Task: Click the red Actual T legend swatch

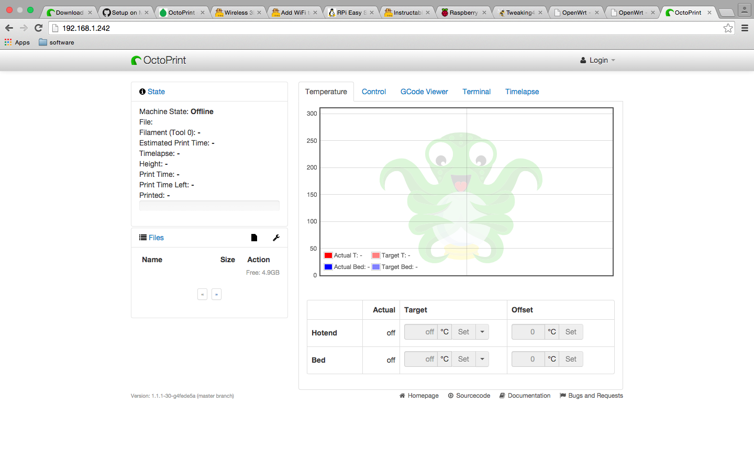Action: tap(328, 255)
